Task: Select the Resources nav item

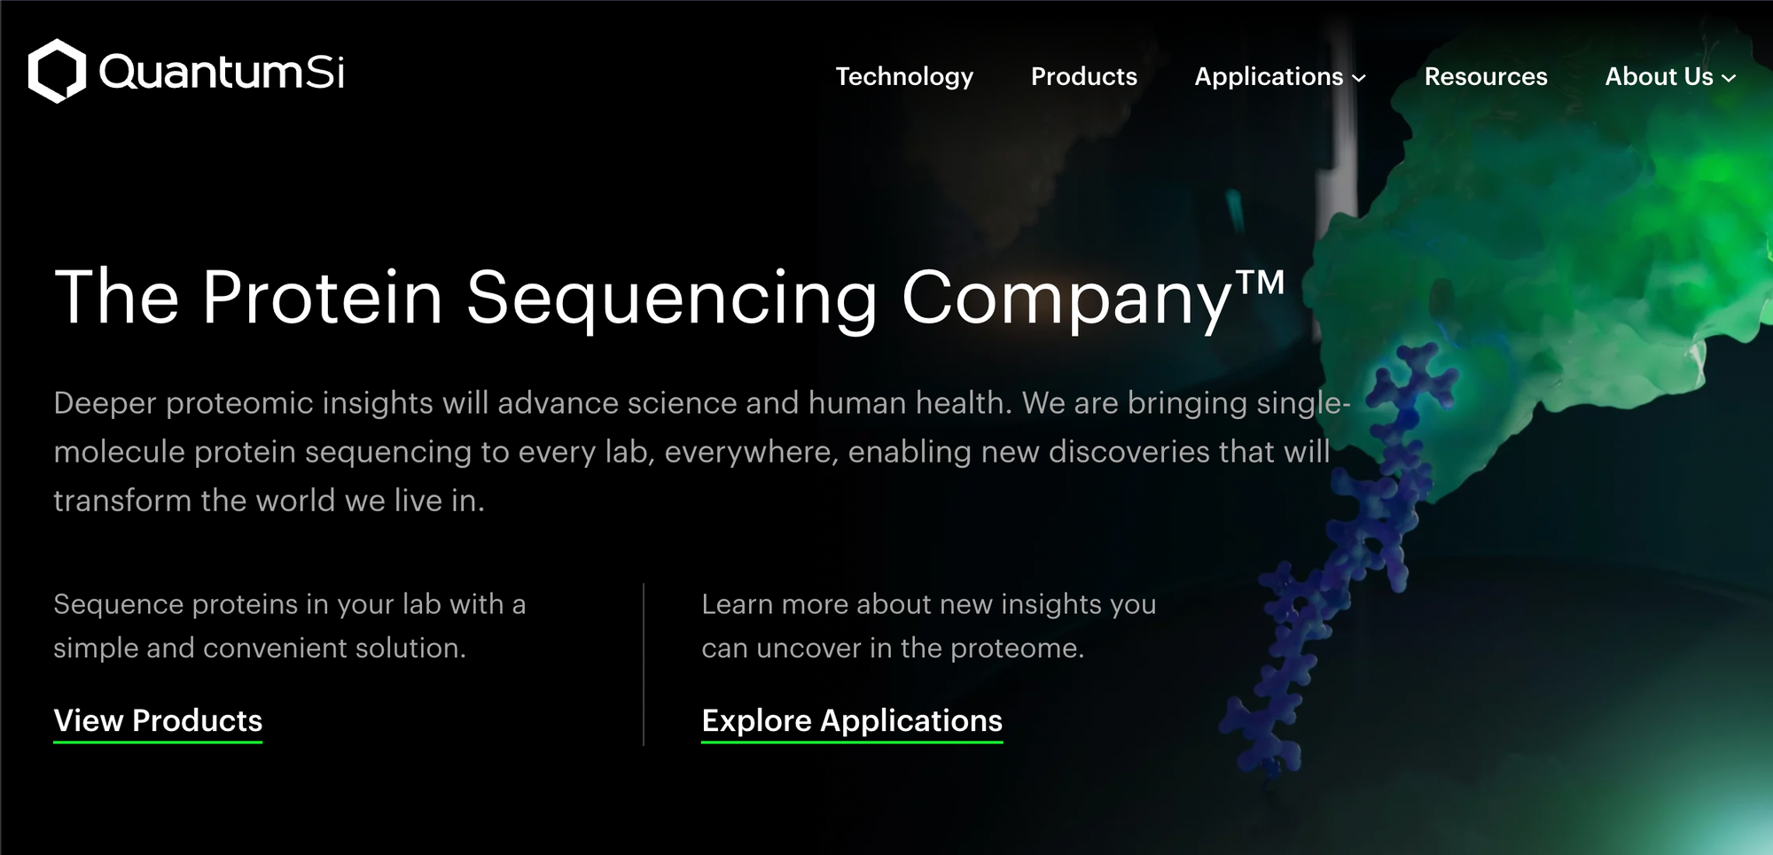Action: pos(1486,77)
